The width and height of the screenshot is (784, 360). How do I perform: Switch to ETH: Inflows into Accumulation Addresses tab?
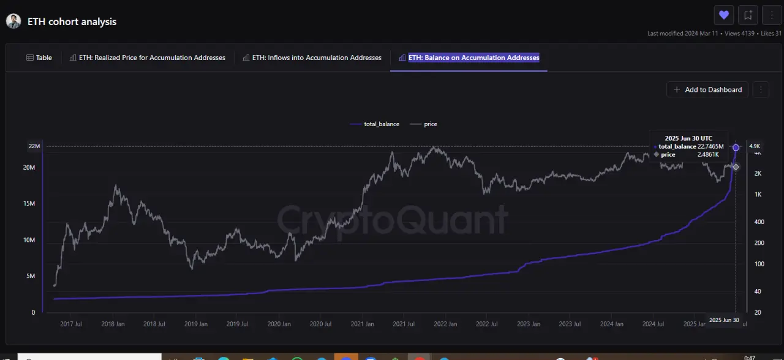317,58
